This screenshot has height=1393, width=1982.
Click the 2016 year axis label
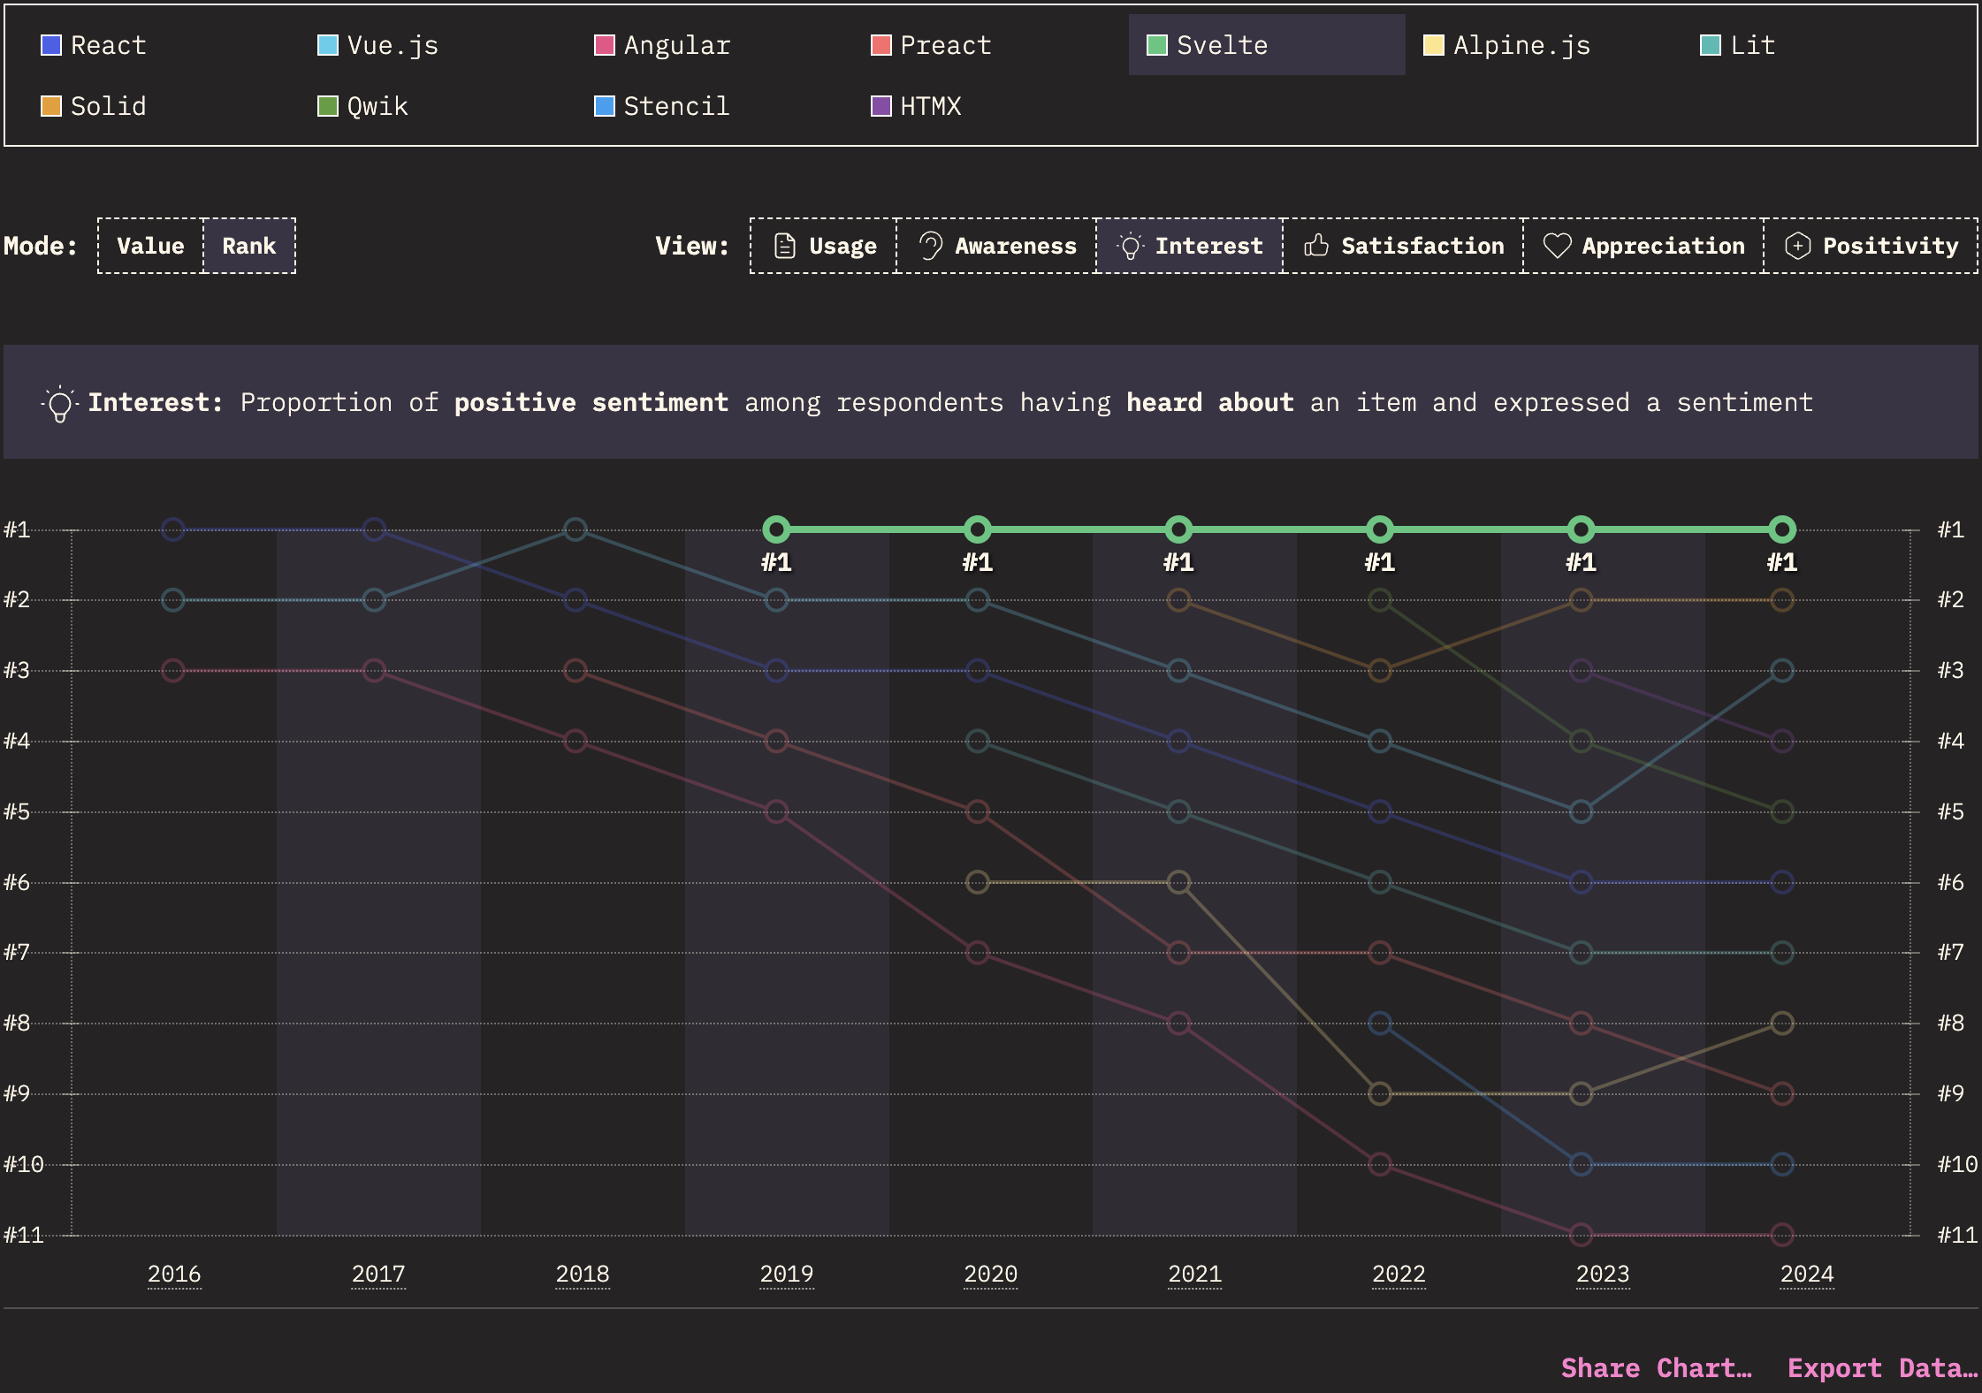[174, 1274]
